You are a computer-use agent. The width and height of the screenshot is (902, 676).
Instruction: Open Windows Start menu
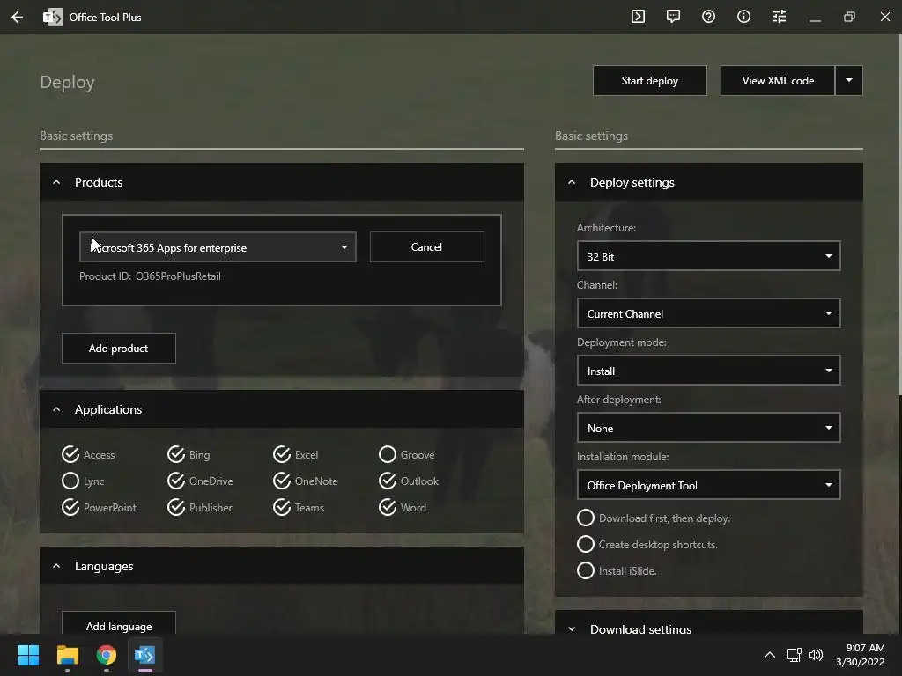click(28, 655)
